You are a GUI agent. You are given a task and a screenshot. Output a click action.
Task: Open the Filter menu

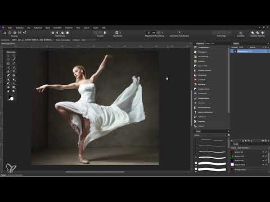pos(78,27)
